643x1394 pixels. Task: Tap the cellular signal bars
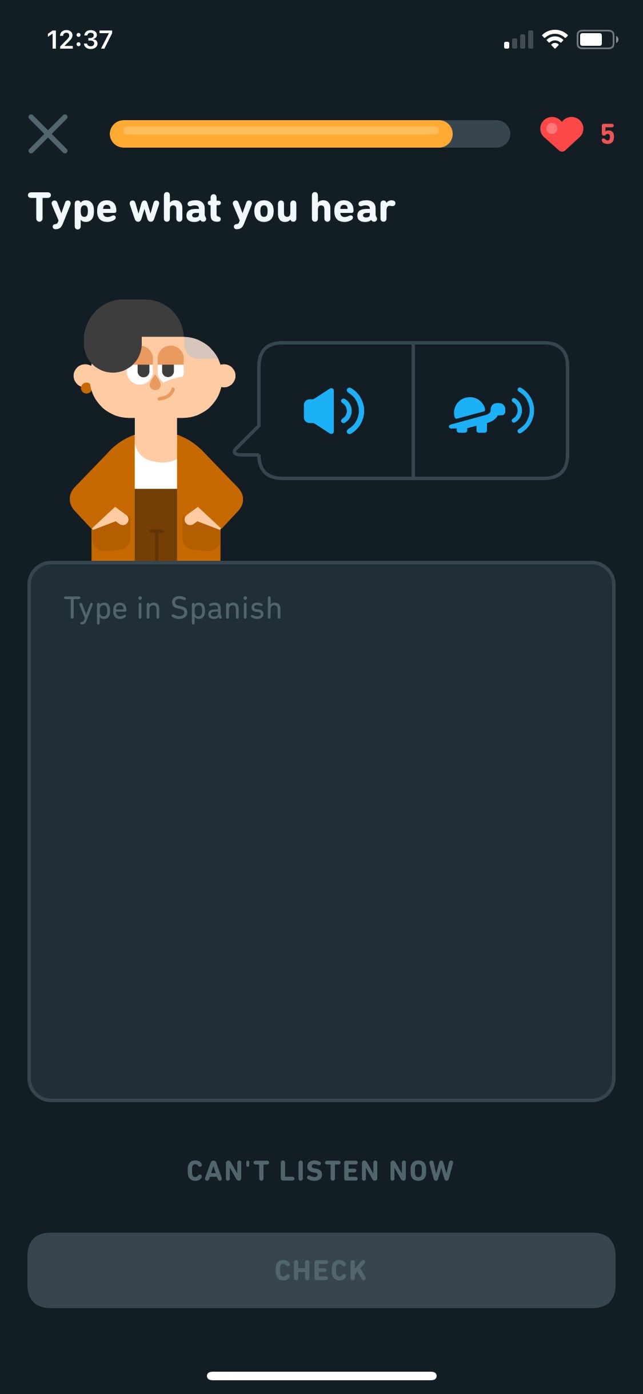[518, 39]
